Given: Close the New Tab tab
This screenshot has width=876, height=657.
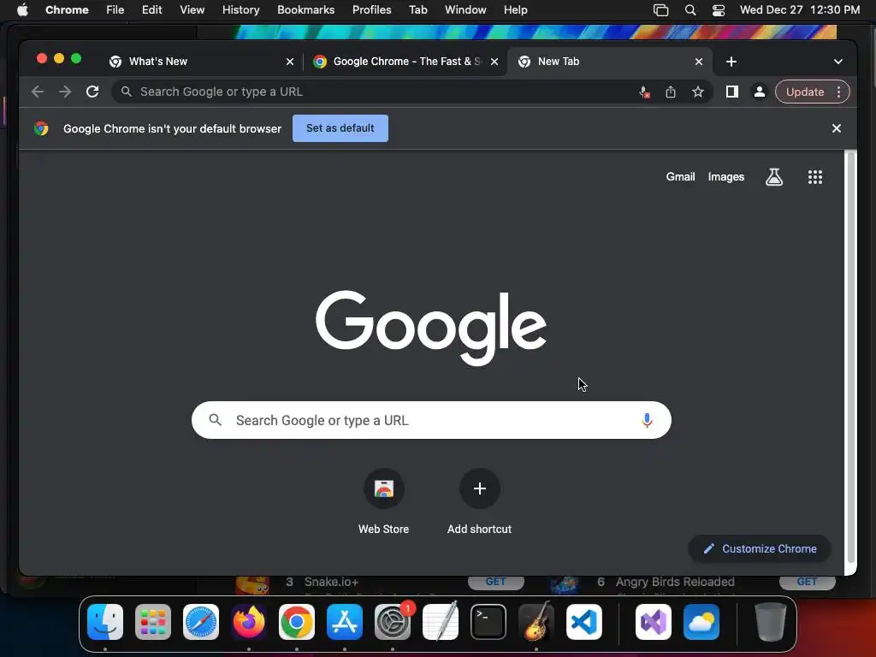Looking at the screenshot, I should coord(699,62).
